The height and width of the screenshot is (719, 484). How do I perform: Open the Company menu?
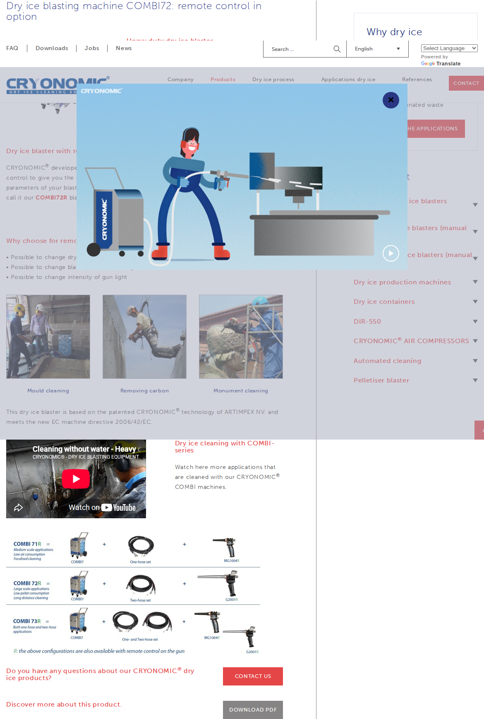pos(180,79)
